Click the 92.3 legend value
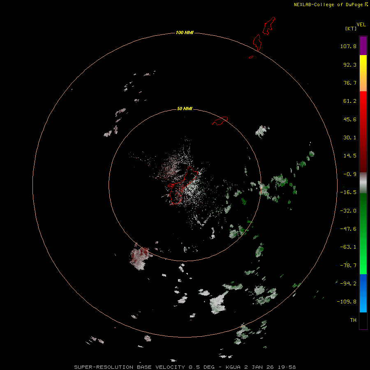370x370 pixels. point(350,65)
